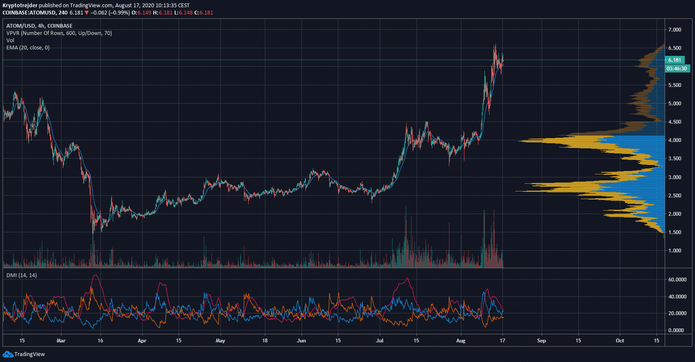
Task: Select the Aug marker on the time axis
Action: (x=460, y=341)
